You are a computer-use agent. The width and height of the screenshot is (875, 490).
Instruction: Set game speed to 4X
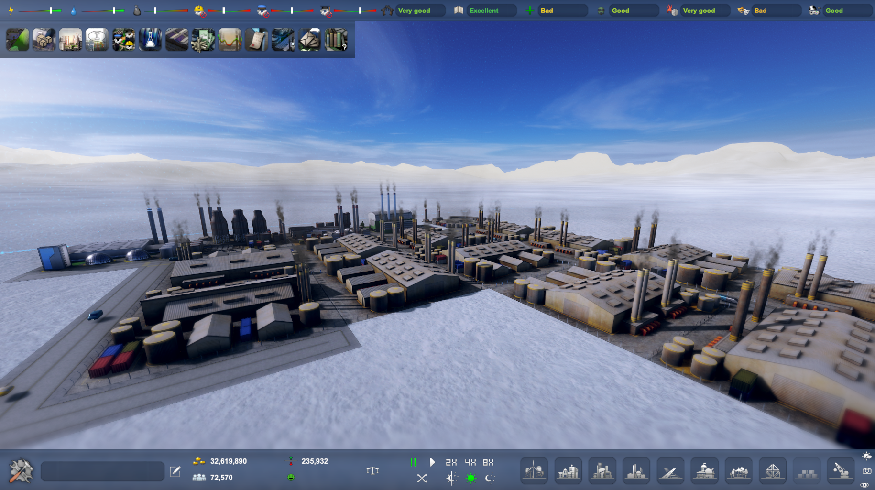[x=470, y=462]
